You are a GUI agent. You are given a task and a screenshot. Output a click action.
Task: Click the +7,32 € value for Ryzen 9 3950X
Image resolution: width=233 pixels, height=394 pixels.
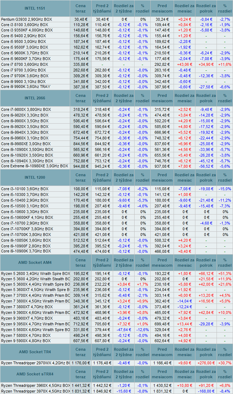tap(123, 324)
